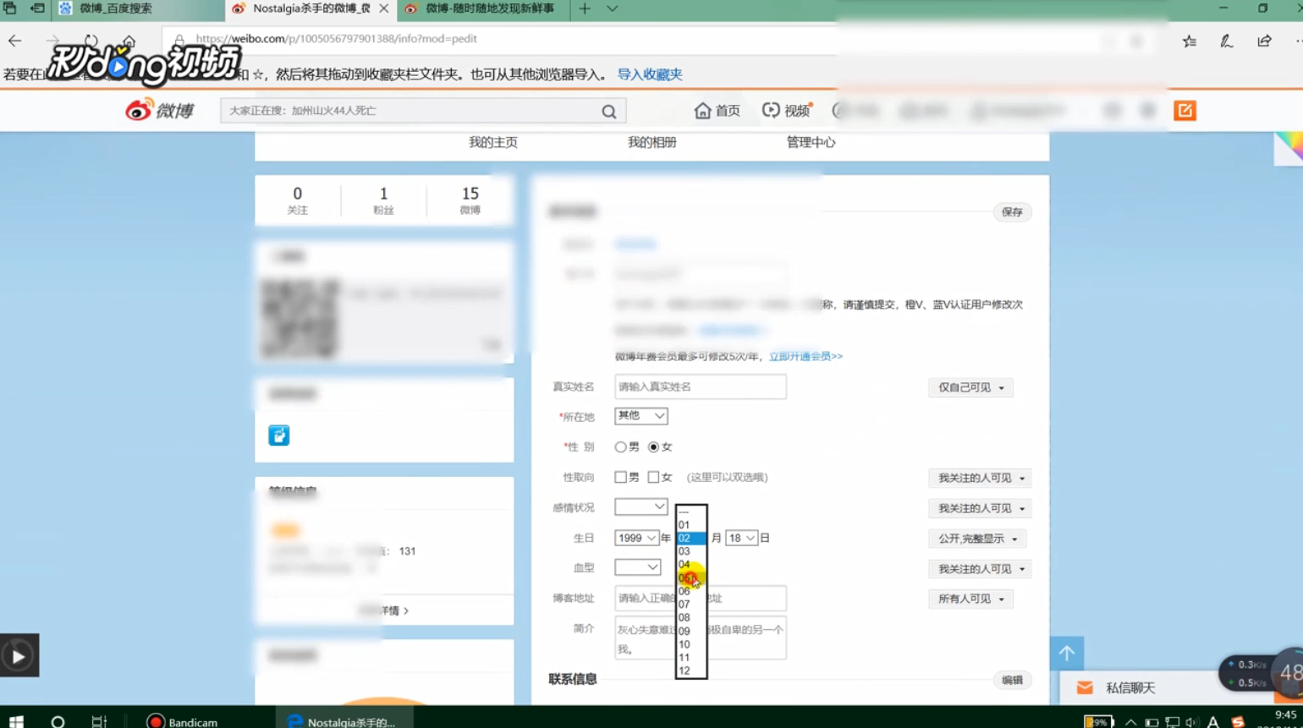Viewport: 1303px width, 728px height.
Task: Select 05 in the open month list
Action: pyautogui.click(x=684, y=577)
